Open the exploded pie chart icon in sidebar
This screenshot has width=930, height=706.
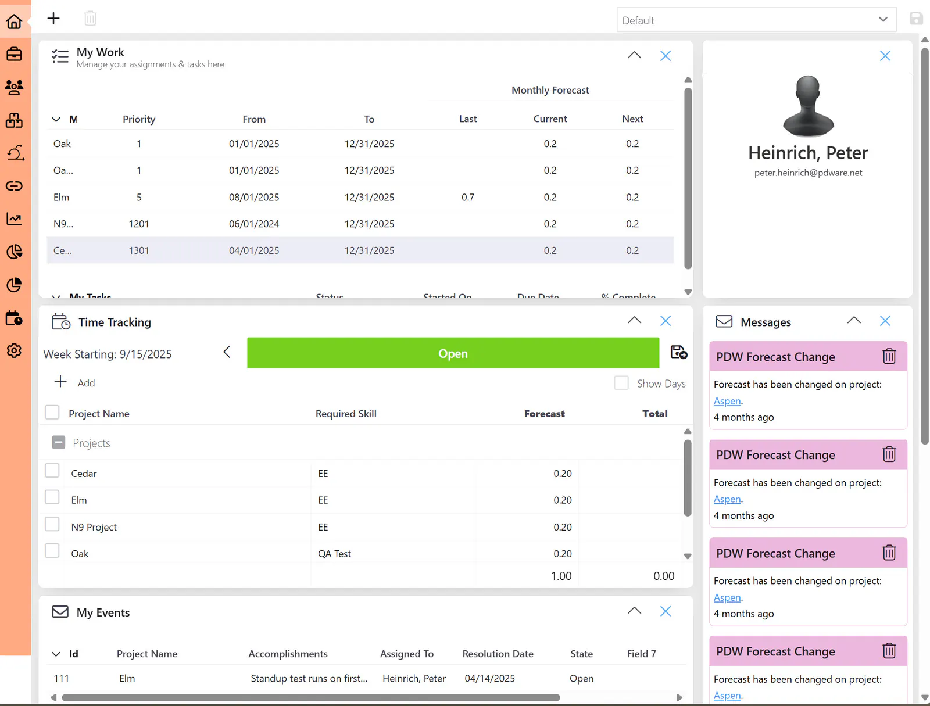coord(14,252)
